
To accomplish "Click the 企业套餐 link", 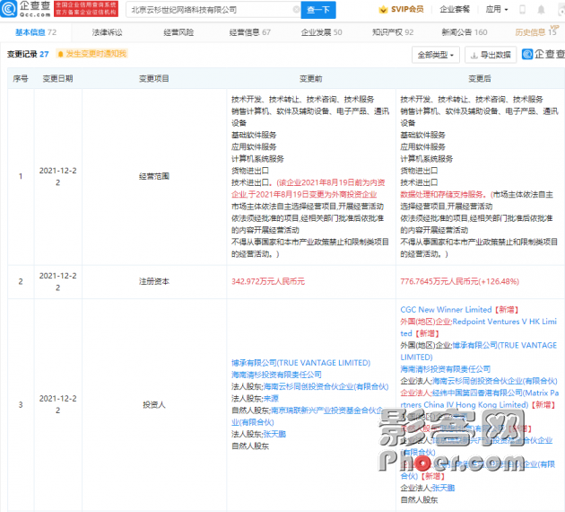I will pyautogui.click(x=455, y=9).
